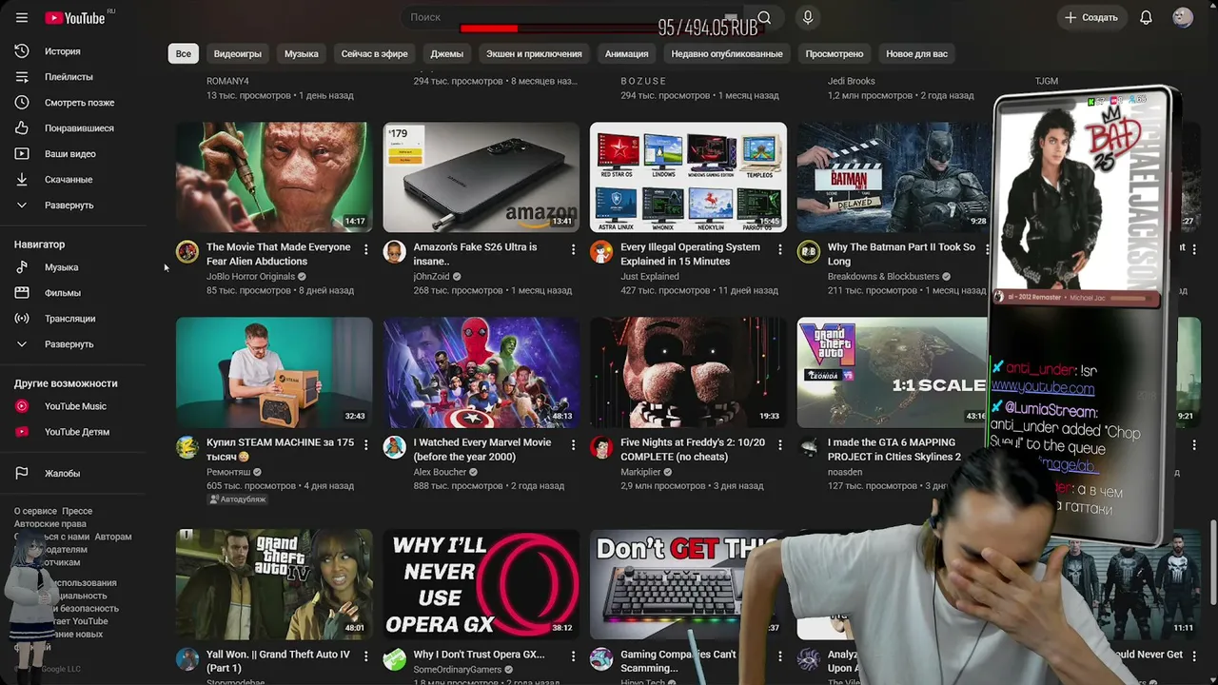1218x685 pixels.
Task: Open options menu for Illegal Operating System video
Action: tap(780, 249)
